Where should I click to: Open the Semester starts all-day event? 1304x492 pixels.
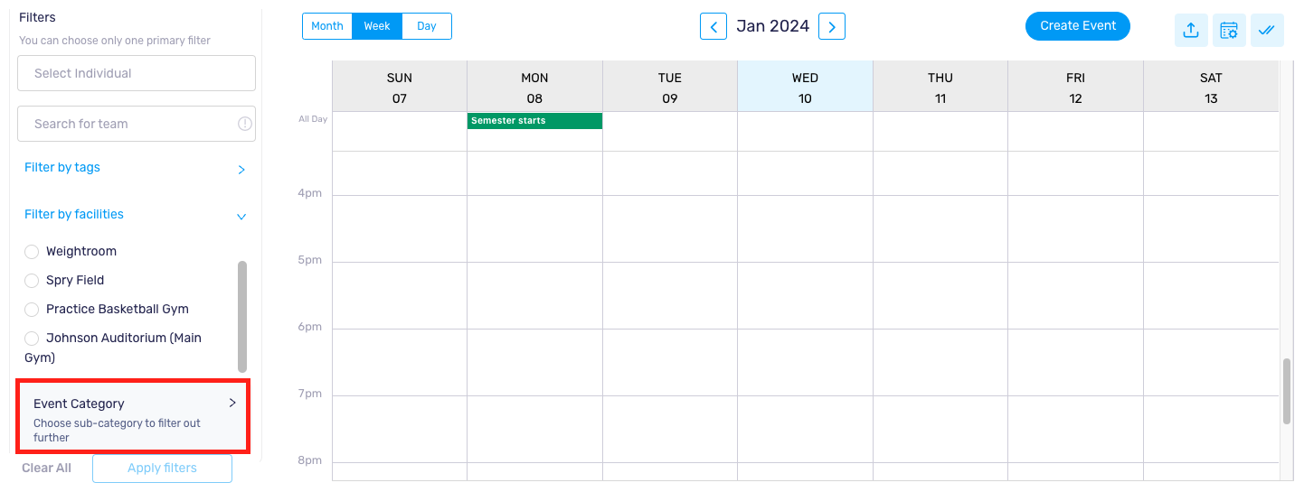(534, 121)
